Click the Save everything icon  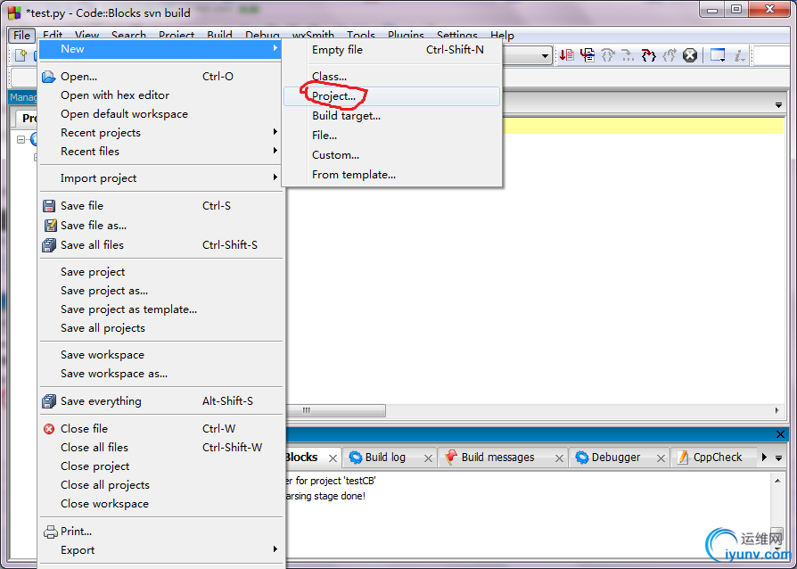[x=49, y=401]
